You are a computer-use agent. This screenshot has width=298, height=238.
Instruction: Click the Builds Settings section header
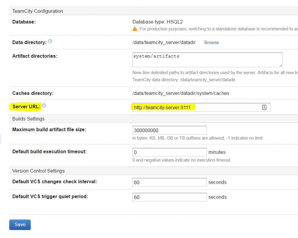28,119
